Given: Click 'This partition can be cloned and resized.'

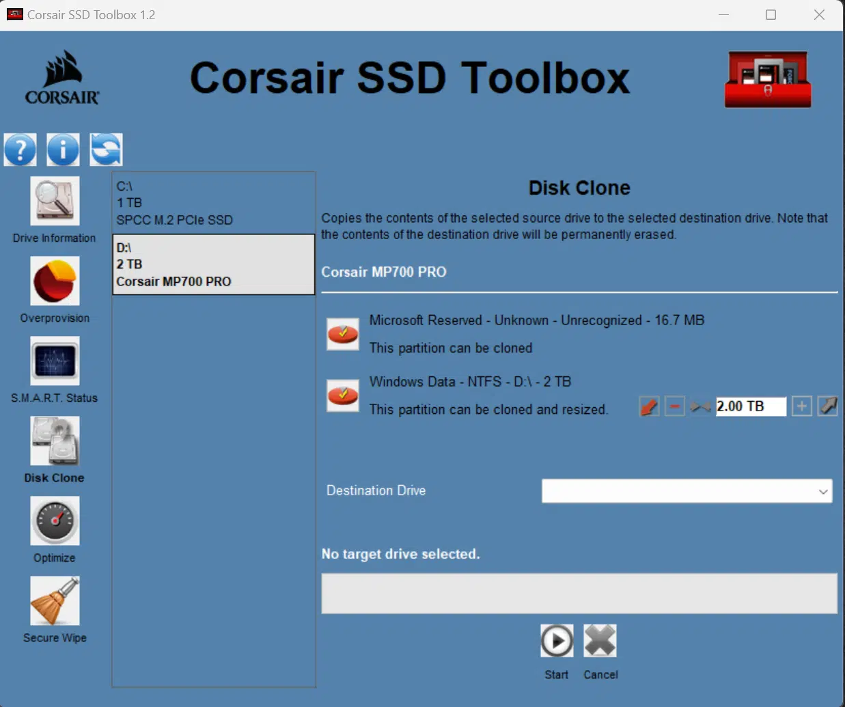Looking at the screenshot, I should coord(488,409).
